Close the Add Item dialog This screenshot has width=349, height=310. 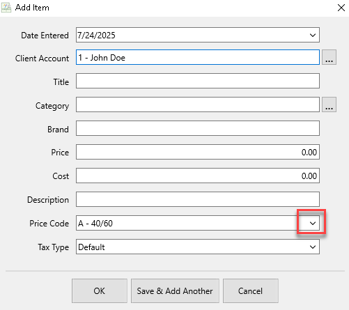click(x=341, y=8)
